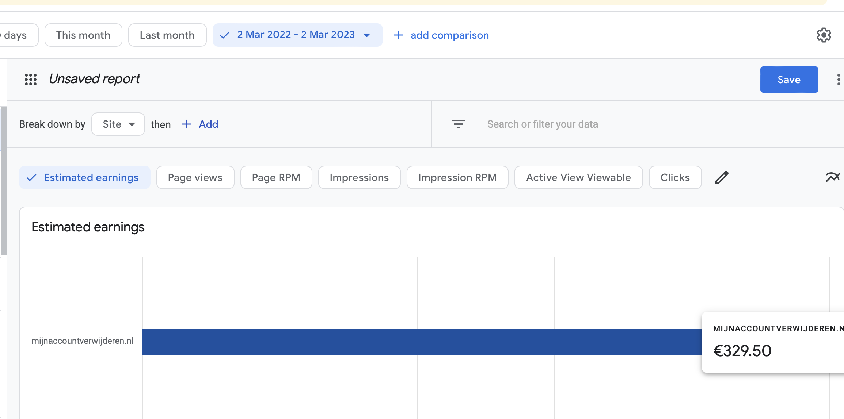Enable the Impression RPM metric
This screenshot has height=419, width=844.
tap(457, 177)
